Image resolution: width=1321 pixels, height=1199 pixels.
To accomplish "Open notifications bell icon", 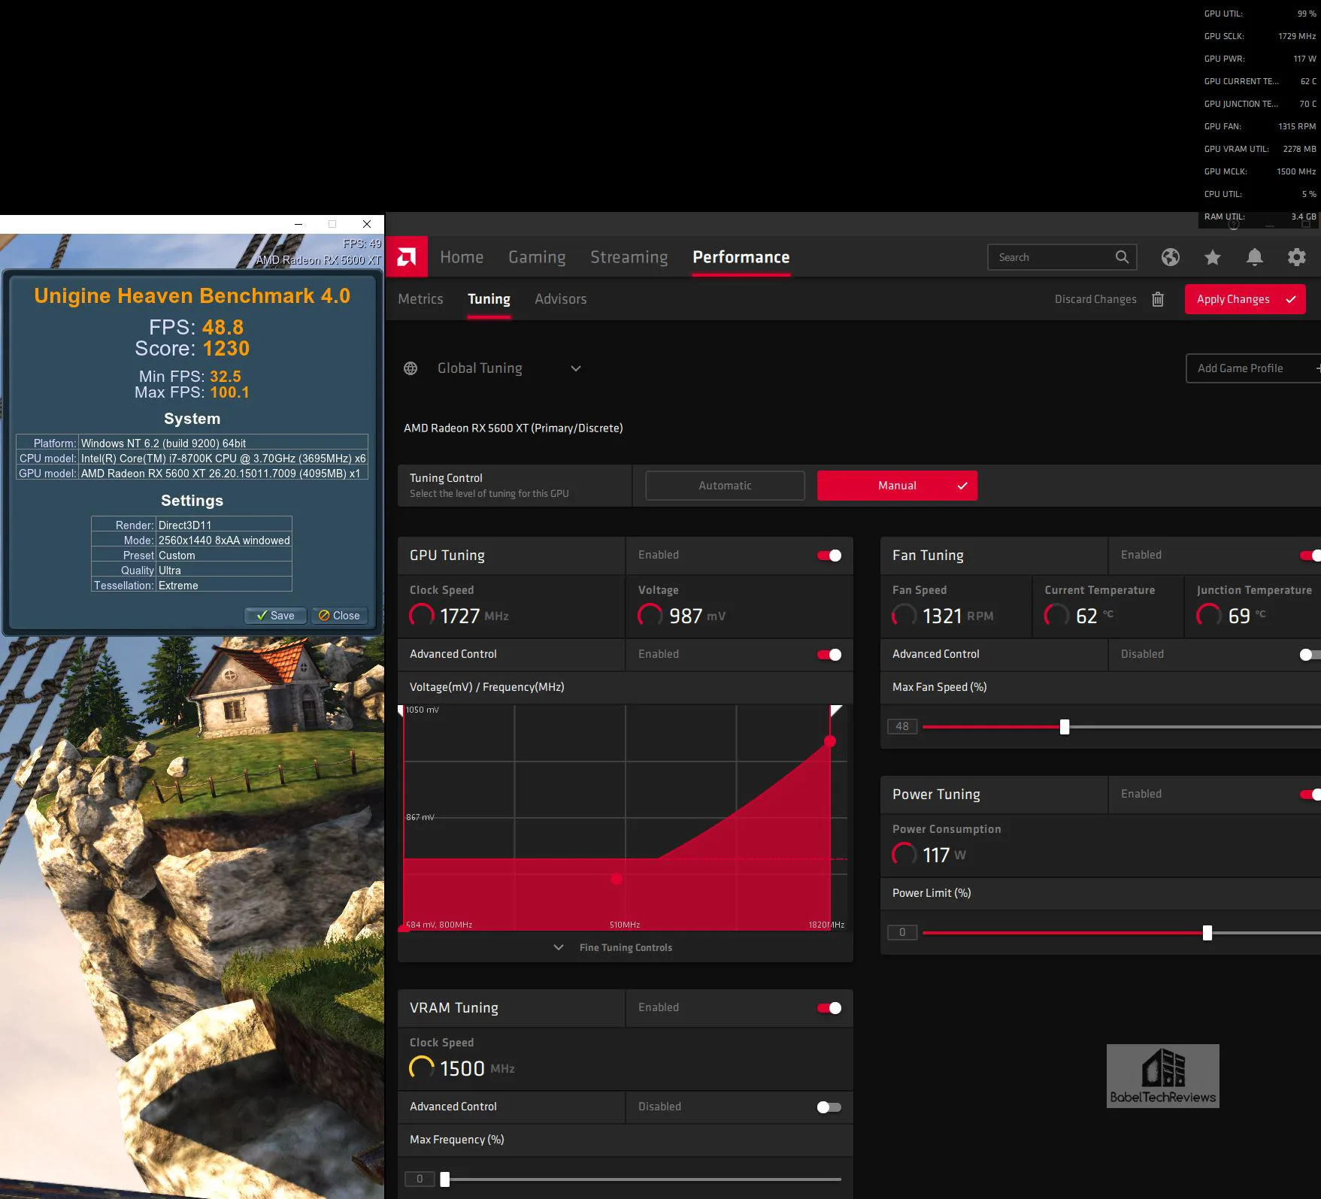I will tap(1254, 257).
